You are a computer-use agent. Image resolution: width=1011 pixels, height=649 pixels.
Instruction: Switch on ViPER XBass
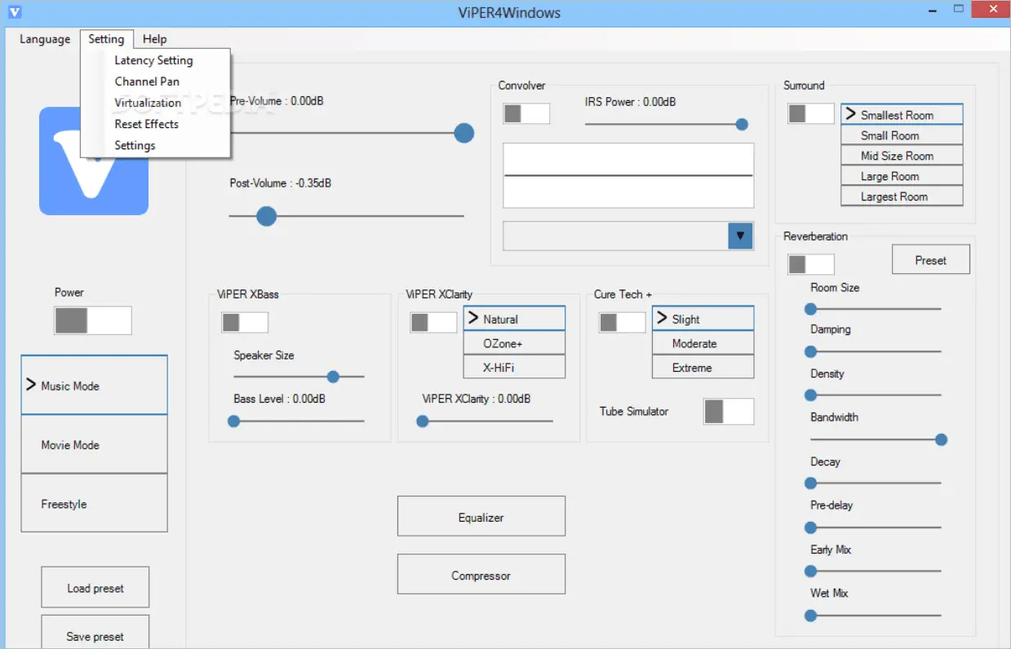[x=245, y=322]
